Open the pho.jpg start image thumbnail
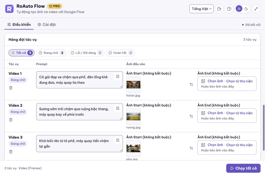The width and height of the screenshot is (265, 176). pyautogui.click(x=133, y=148)
